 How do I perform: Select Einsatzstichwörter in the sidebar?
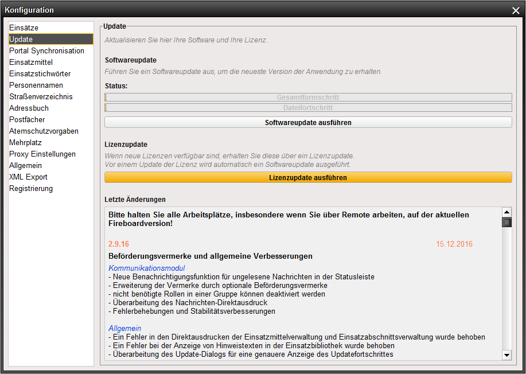pos(40,73)
